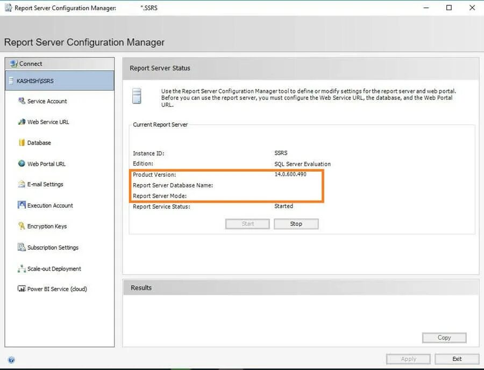
Task: Click the Report Service Status label
Action: click(x=161, y=207)
